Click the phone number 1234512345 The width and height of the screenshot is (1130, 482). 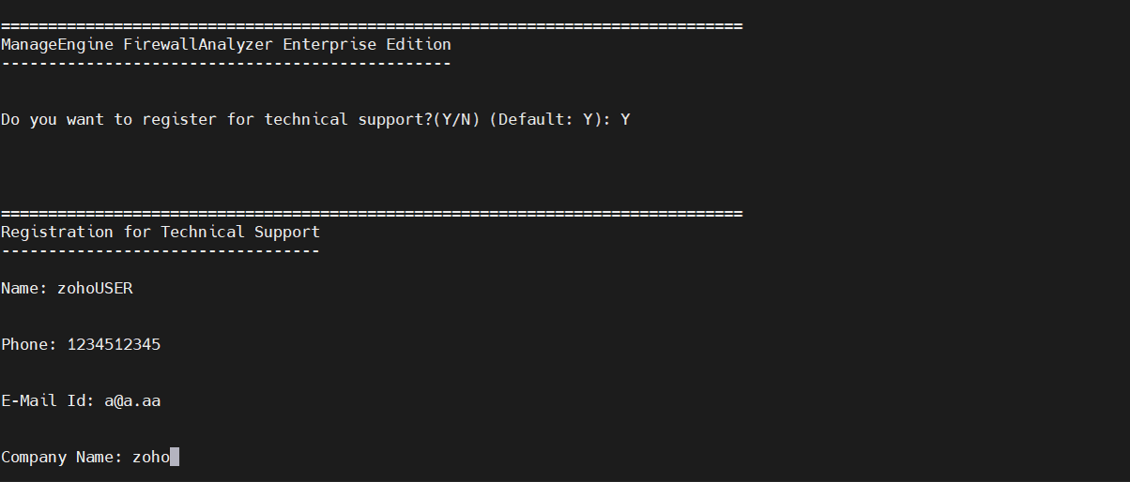click(x=114, y=344)
